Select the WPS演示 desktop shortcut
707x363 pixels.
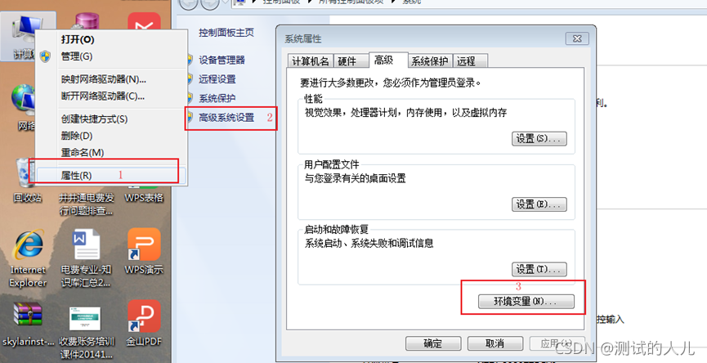click(144, 251)
